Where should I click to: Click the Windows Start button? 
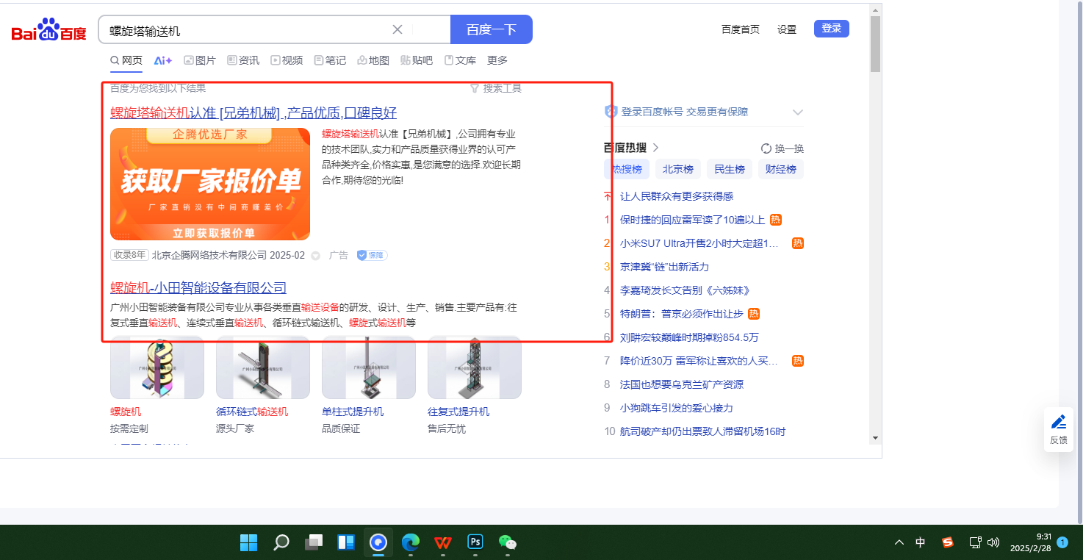tap(248, 542)
